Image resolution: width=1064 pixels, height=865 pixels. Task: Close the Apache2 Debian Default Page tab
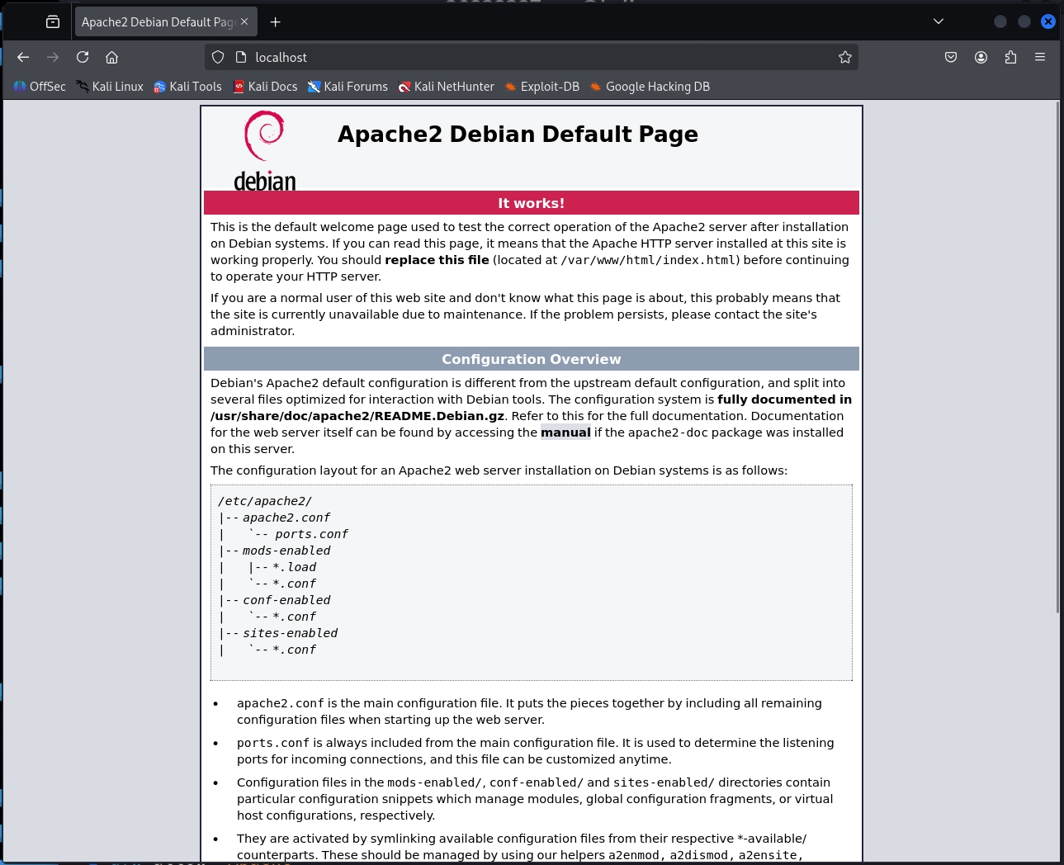point(244,21)
